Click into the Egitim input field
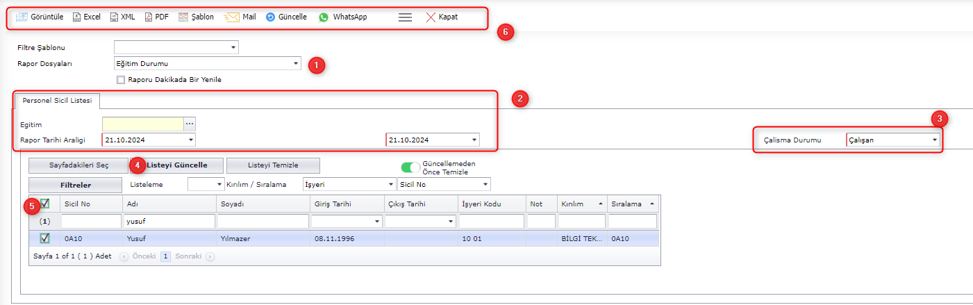973x305 pixels. coord(143,124)
